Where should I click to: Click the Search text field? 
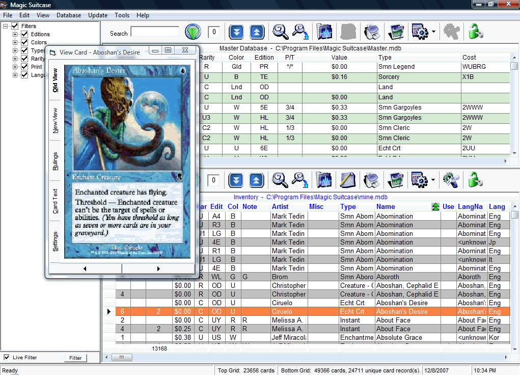point(155,32)
